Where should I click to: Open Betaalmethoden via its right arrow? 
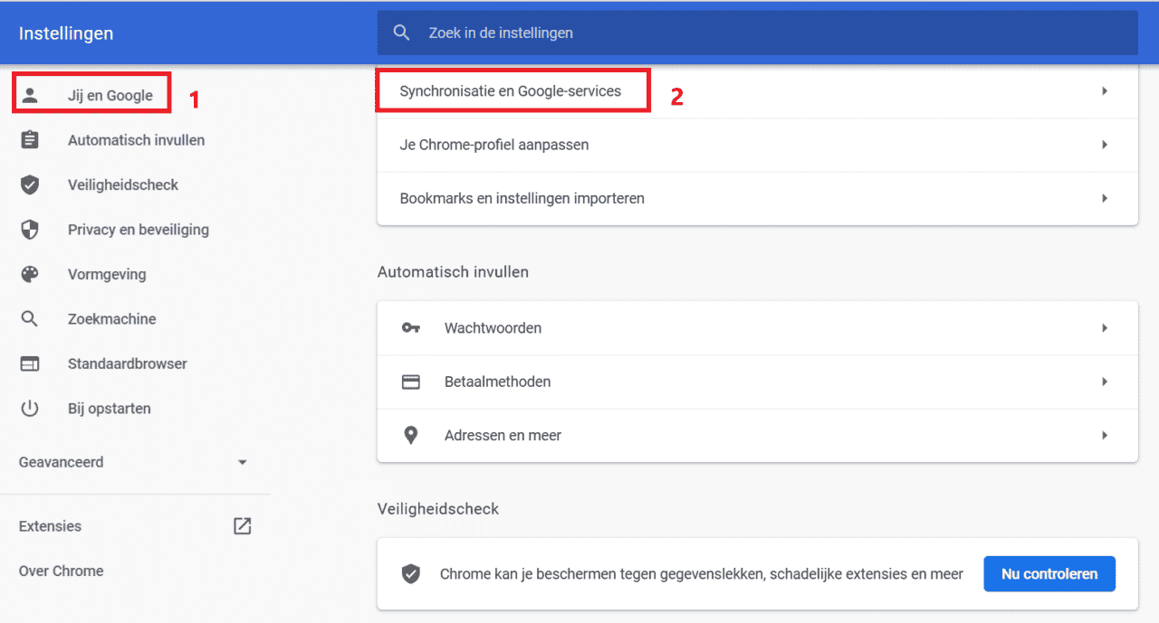1105,382
